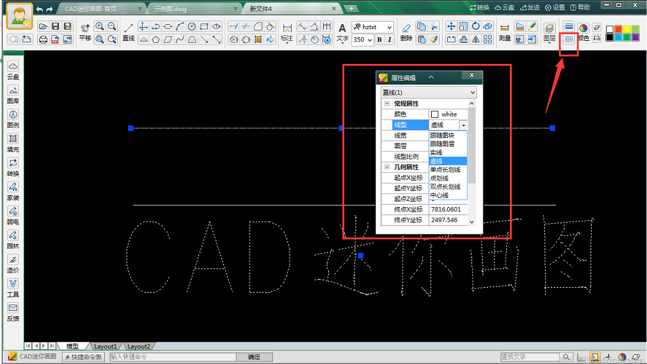Click the 转换 convert button in title bar
The width and height of the screenshot is (647, 364).
(480, 7)
